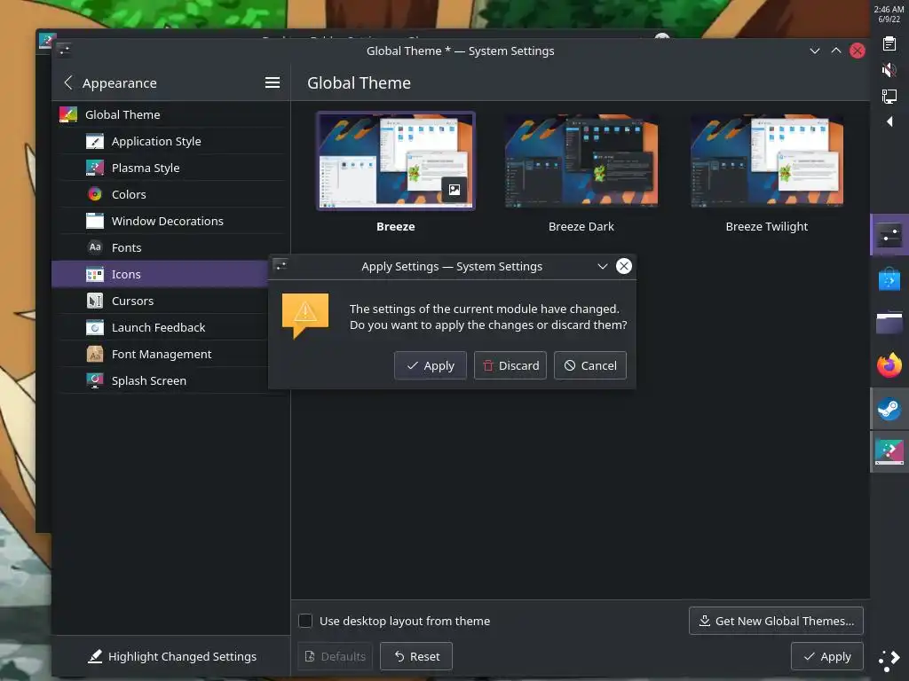Click the Icons module icon

pyautogui.click(x=94, y=275)
